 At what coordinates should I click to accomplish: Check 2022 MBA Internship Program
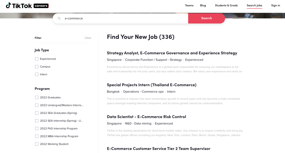(x=37, y=136)
